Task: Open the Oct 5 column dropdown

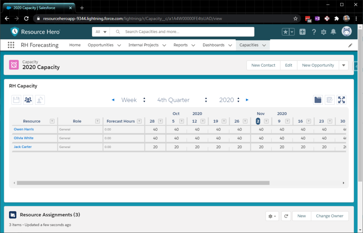Action: pyautogui.click(x=181, y=121)
